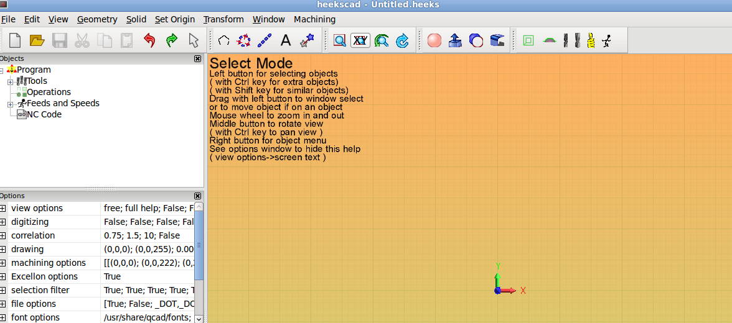
Task: Toggle the XY view button
Action: pyautogui.click(x=360, y=41)
